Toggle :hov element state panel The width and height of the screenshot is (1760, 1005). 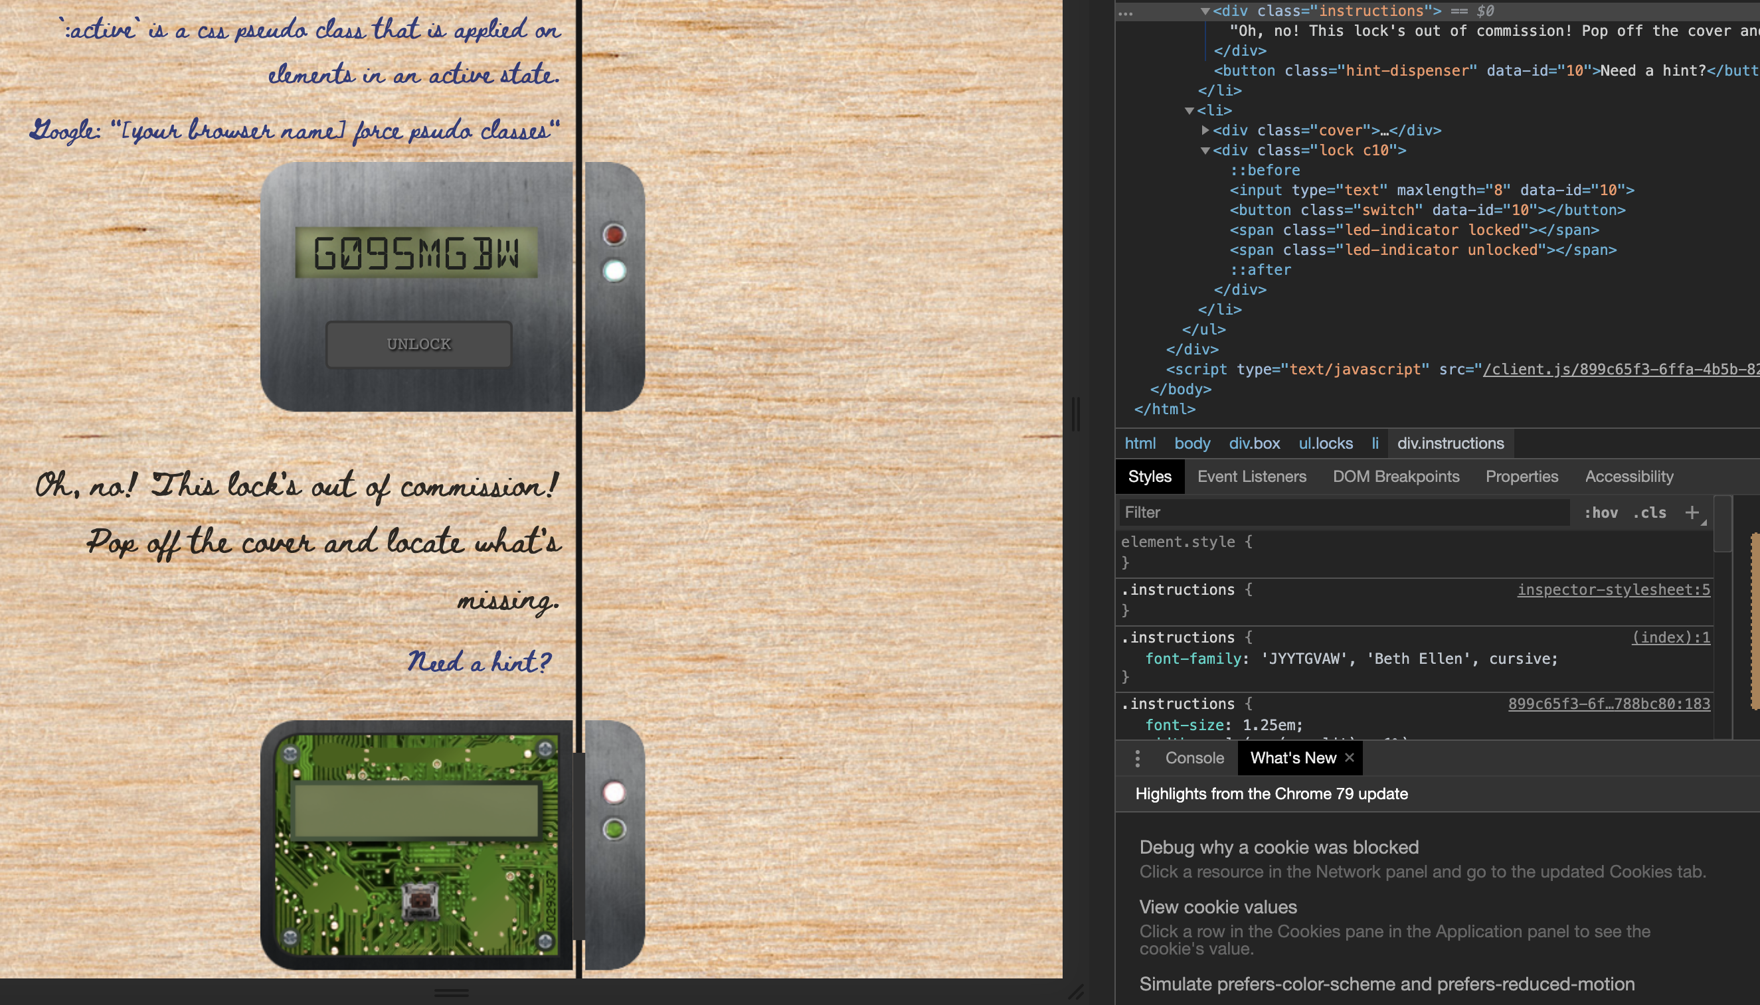1601,512
